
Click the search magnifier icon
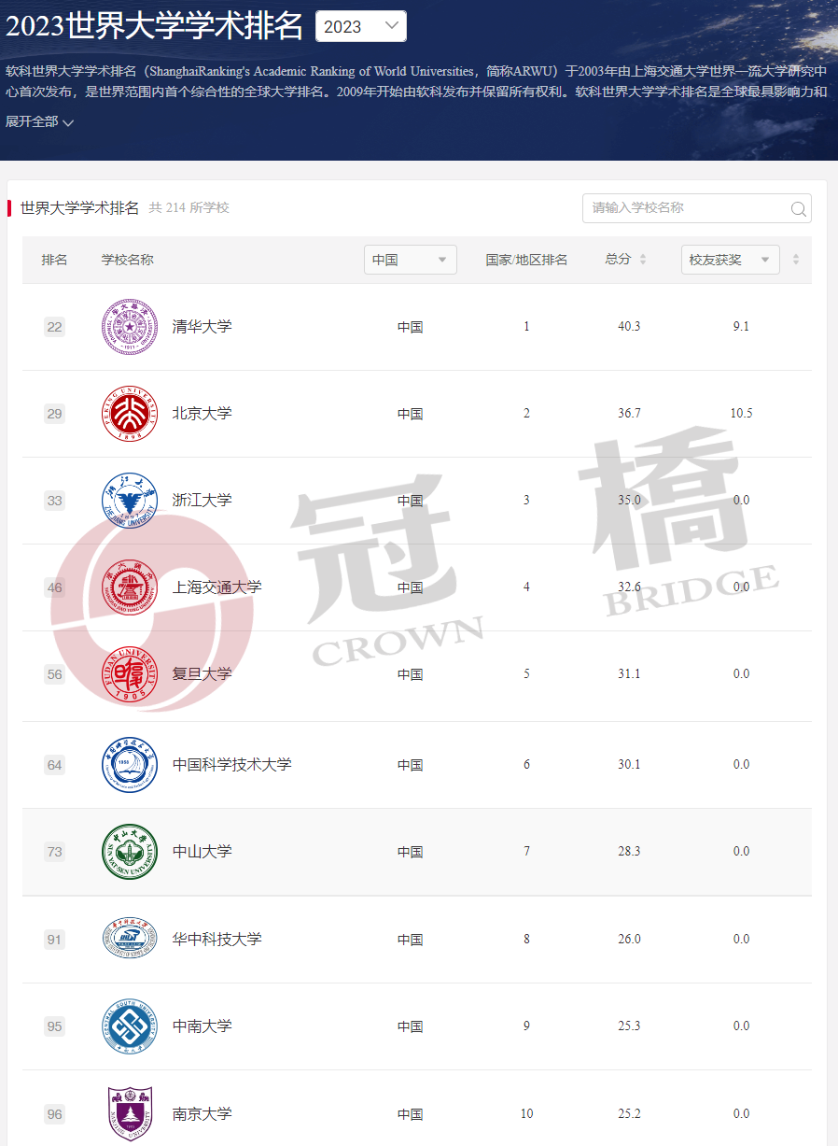pos(799,209)
